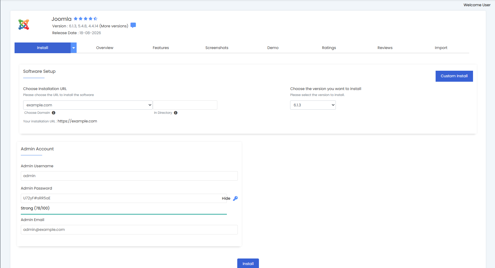The image size is (495, 268).
Task: Open the example.com domain dropdown
Action: coord(88,105)
